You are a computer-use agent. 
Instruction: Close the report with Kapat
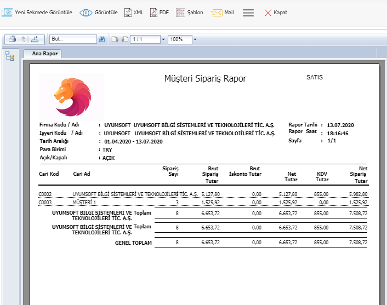pos(275,12)
